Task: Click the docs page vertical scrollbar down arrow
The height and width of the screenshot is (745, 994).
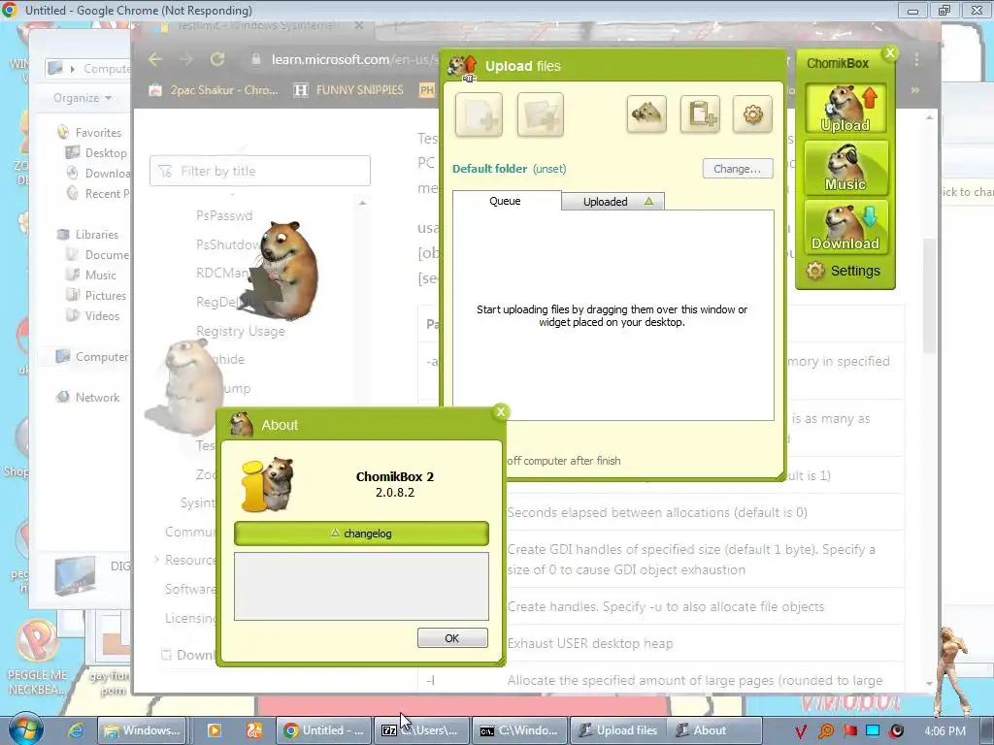Action: (x=930, y=684)
